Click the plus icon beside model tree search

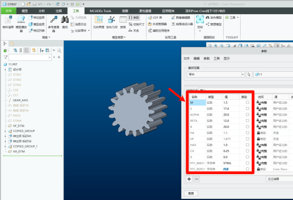[59, 57]
